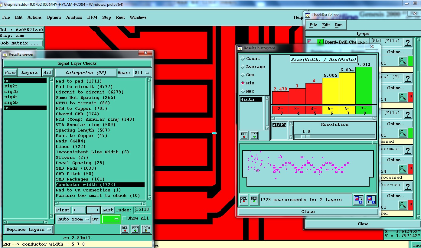Click DEL icon under histogram Width list
421x248 pixels.
click(x=244, y=135)
